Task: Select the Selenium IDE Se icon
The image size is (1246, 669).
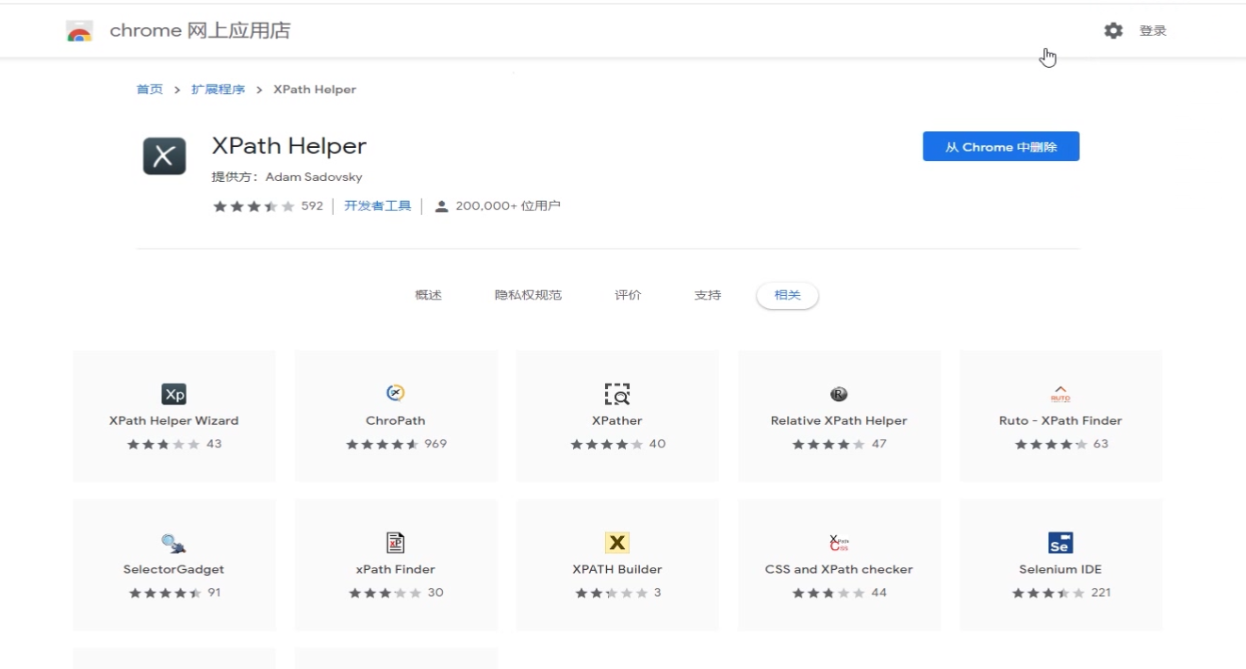Action: 1059,543
